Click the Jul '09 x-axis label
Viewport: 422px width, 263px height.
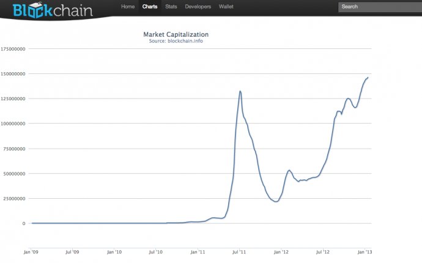point(72,252)
